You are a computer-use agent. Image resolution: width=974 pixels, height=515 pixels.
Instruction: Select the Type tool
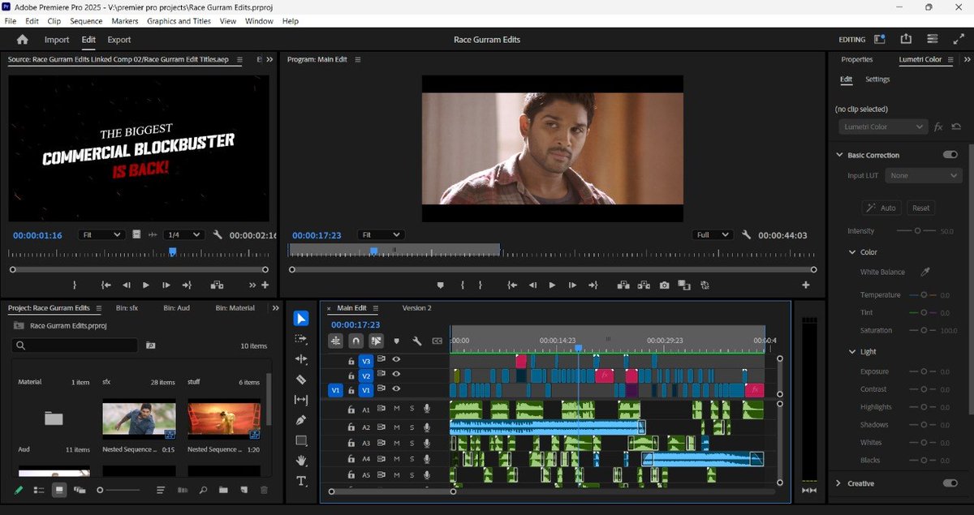(301, 481)
